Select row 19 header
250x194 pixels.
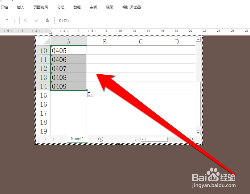[x=43, y=131]
